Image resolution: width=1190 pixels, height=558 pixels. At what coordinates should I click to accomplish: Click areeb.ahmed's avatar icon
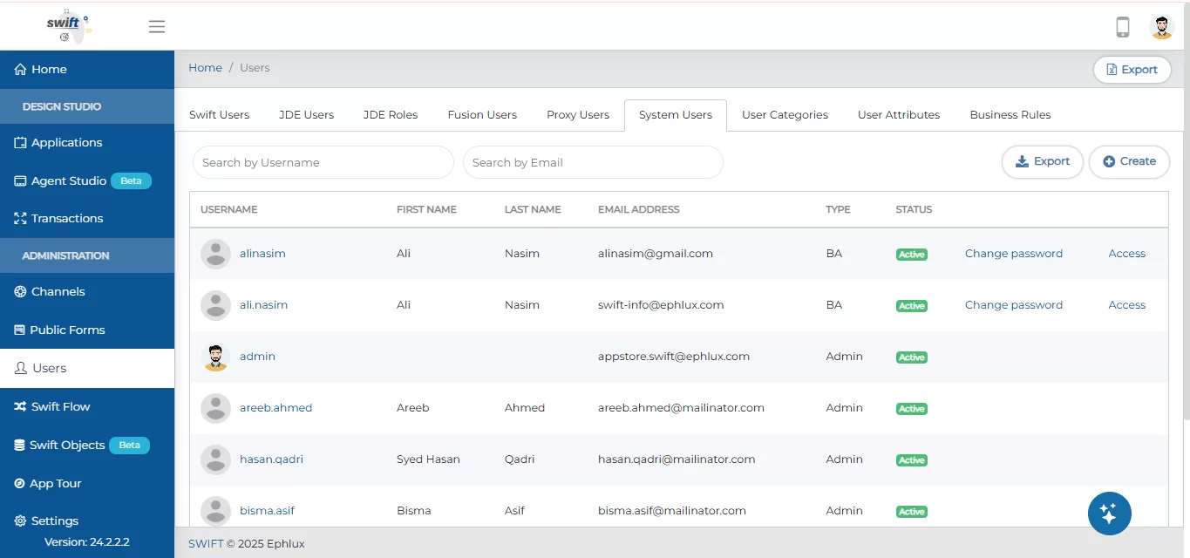coord(215,408)
